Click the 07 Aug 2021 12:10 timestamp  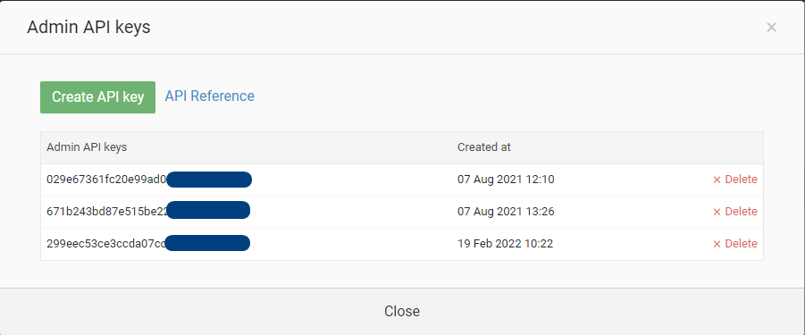pyautogui.click(x=506, y=180)
